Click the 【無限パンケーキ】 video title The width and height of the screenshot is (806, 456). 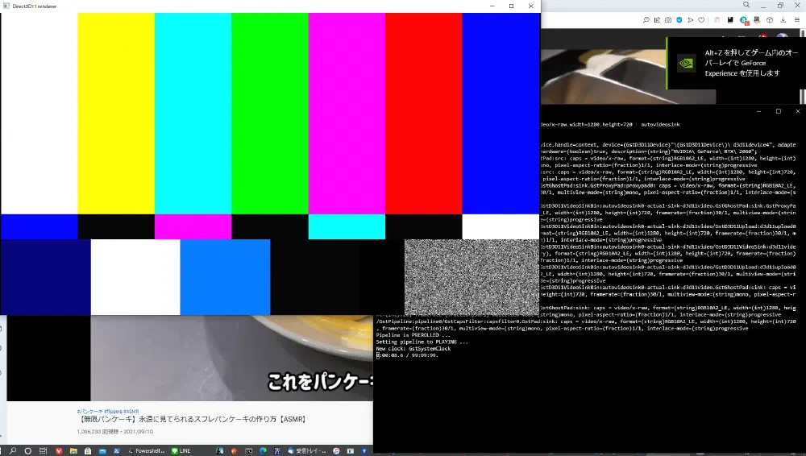(193, 420)
